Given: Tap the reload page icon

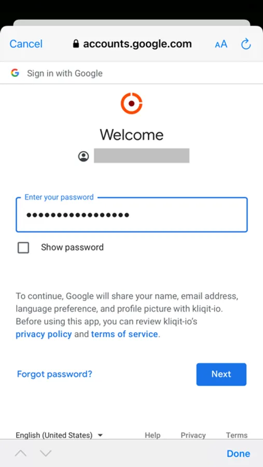Looking at the screenshot, I should (x=246, y=44).
